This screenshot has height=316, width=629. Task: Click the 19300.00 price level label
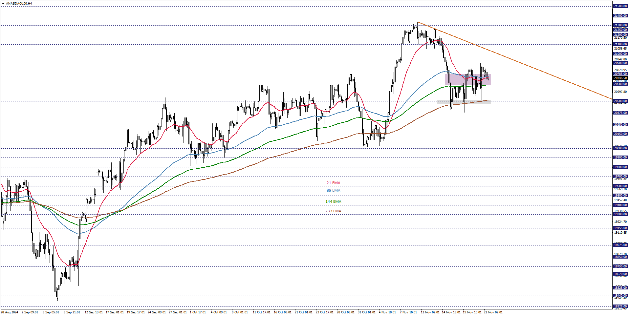pyautogui.click(x=620, y=214)
